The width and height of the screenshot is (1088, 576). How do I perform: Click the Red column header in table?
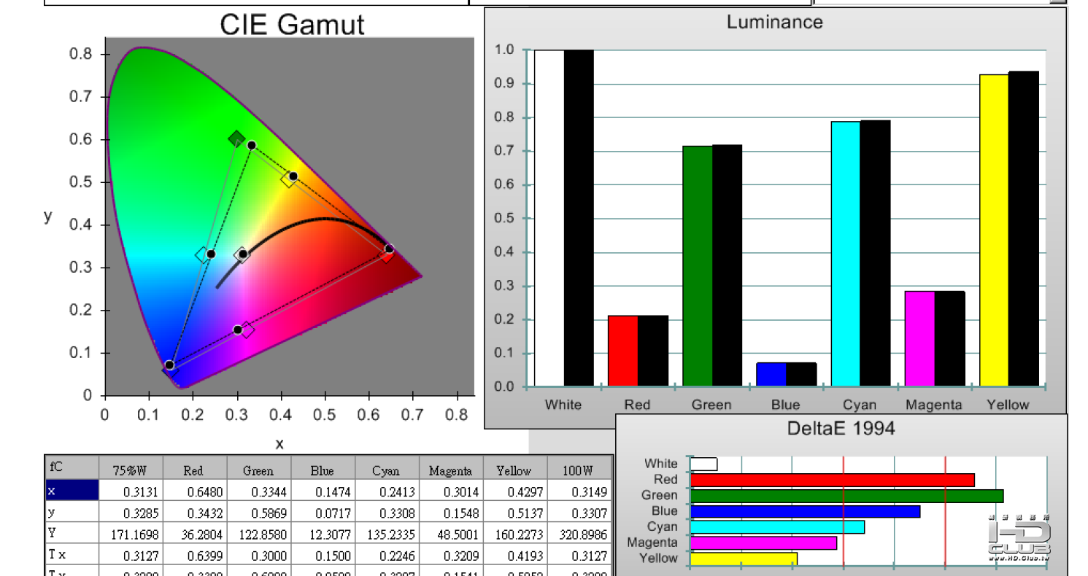coord(195,468)
